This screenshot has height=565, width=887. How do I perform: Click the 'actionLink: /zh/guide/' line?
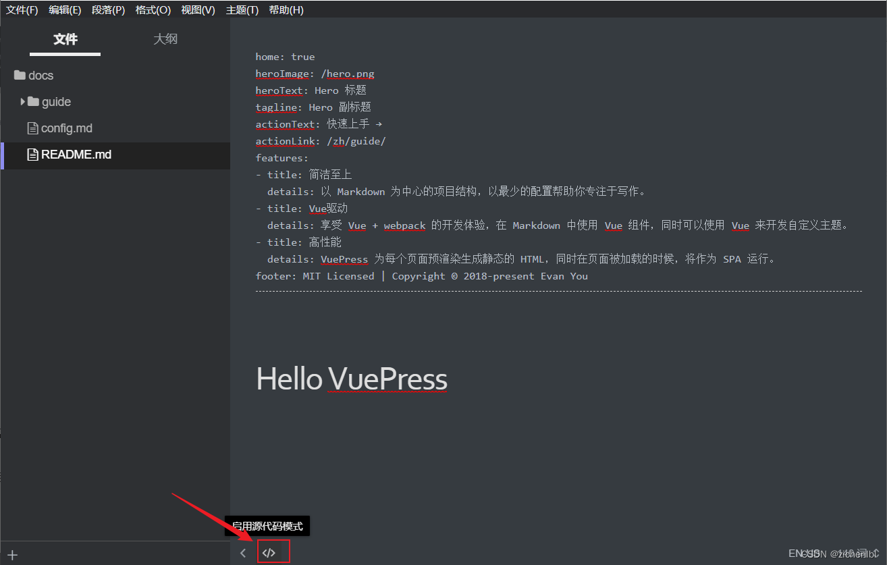coord(321,141)
